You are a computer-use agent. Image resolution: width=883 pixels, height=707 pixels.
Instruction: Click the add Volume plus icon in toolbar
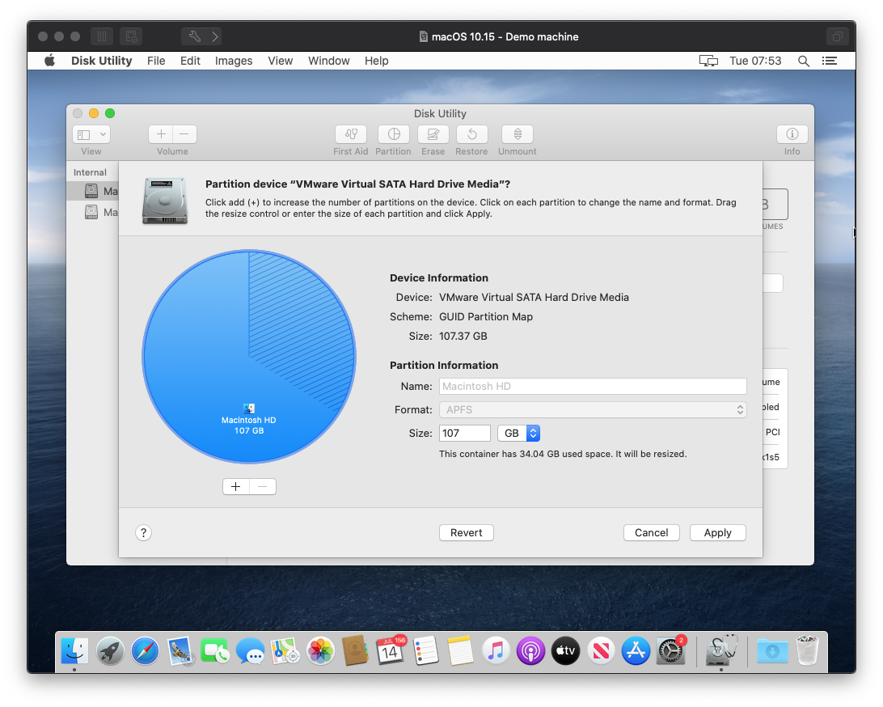(x=161, y=134)
